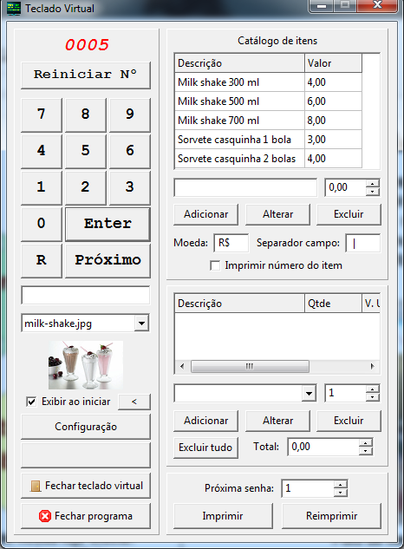Tap keypad digit 7
This screenshot has height=549, width=404.
pos(42,114)
